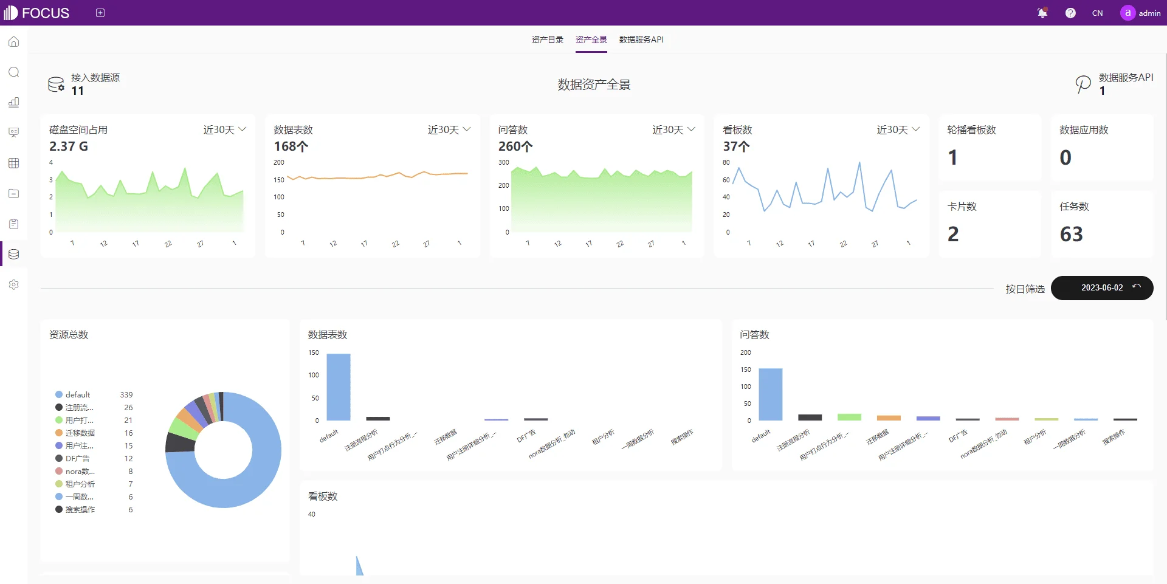Open the 近30天 dropdown on 磁盘空间占用 card
This screenshot has width=1167, height=584.
click(x=224, y=129)
